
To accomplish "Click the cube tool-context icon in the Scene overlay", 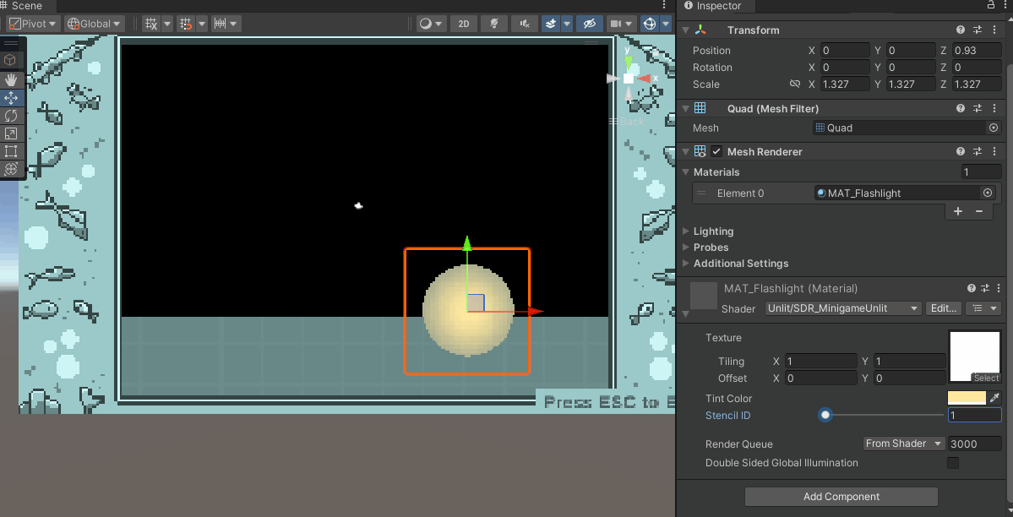I will pyautogui.click(x=10, y=60).
